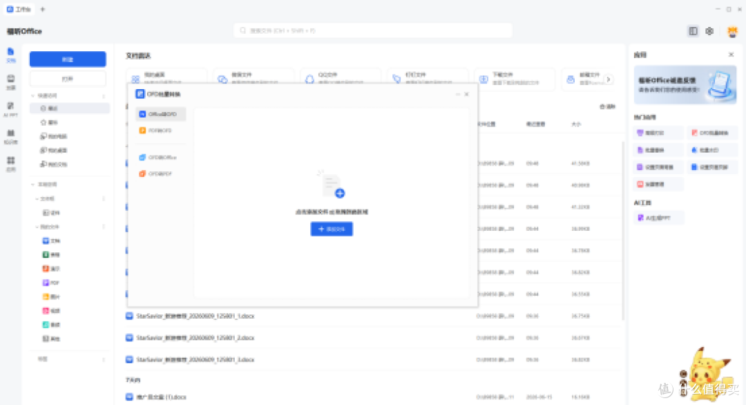Select Office to OFD conversion mode
746x405 pixels.
(x=160, y=114)
